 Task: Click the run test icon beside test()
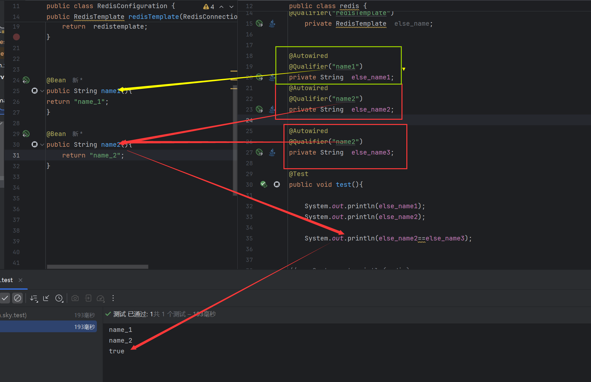coord(264,184)
